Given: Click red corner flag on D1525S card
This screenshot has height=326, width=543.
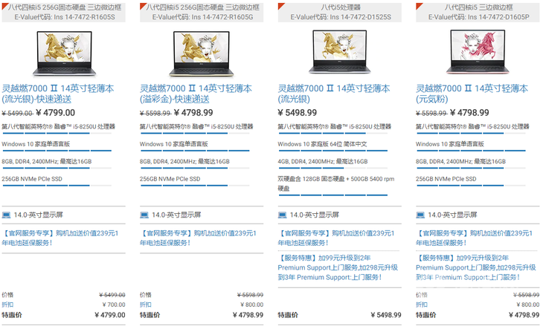Looking at the screenshot, I should (280, 5).
